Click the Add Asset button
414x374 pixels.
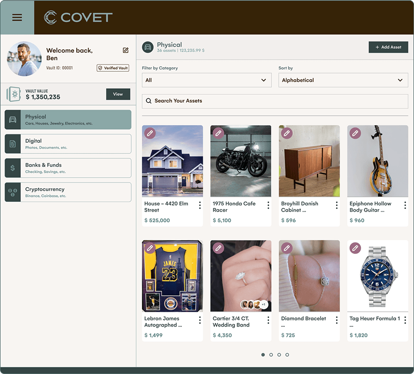388,47
